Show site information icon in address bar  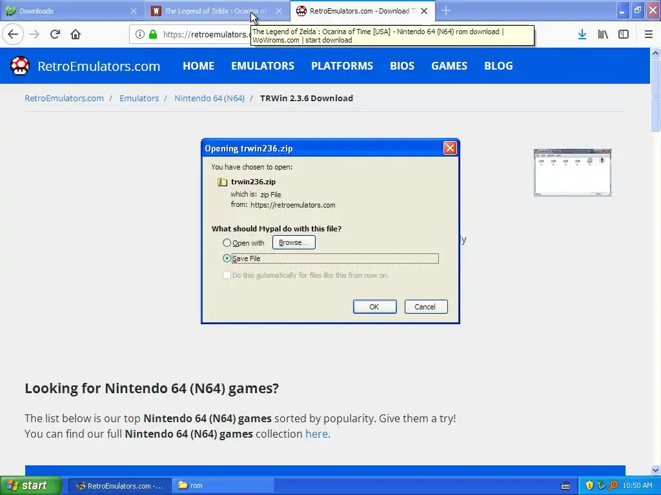tap(140, 34)
